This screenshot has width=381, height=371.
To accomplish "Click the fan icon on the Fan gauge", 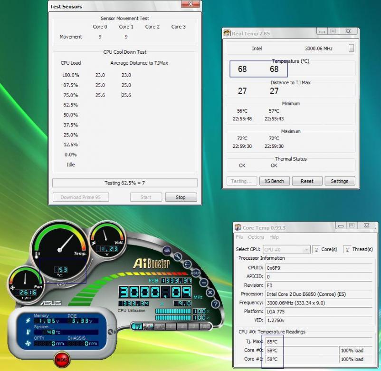I will point(12,288).
